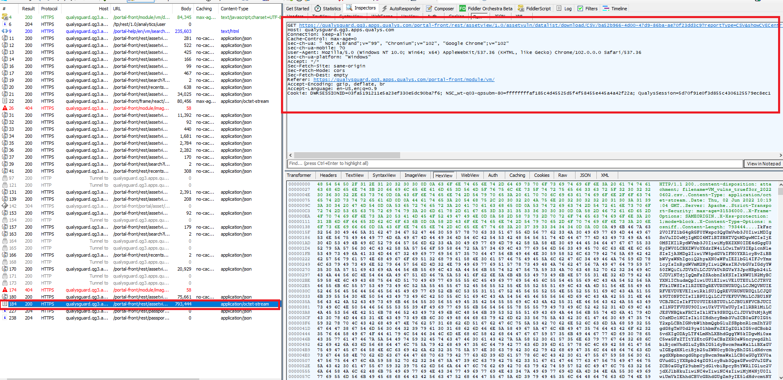Sort sessions by the Protocol column header
The height and width of the screenshot is (380, 783).
tap(49, 9)
